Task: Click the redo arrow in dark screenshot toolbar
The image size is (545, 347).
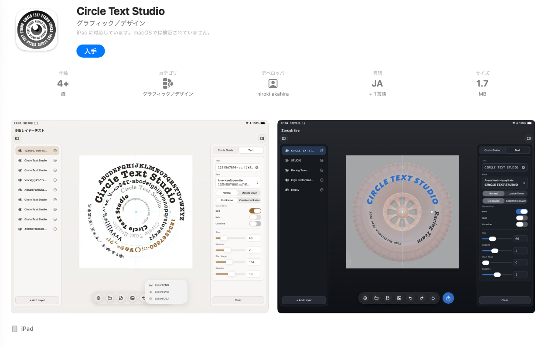Action: [x=422, y=298]
